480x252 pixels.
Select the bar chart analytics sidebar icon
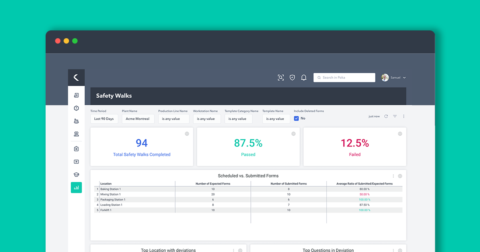[76, 187]
